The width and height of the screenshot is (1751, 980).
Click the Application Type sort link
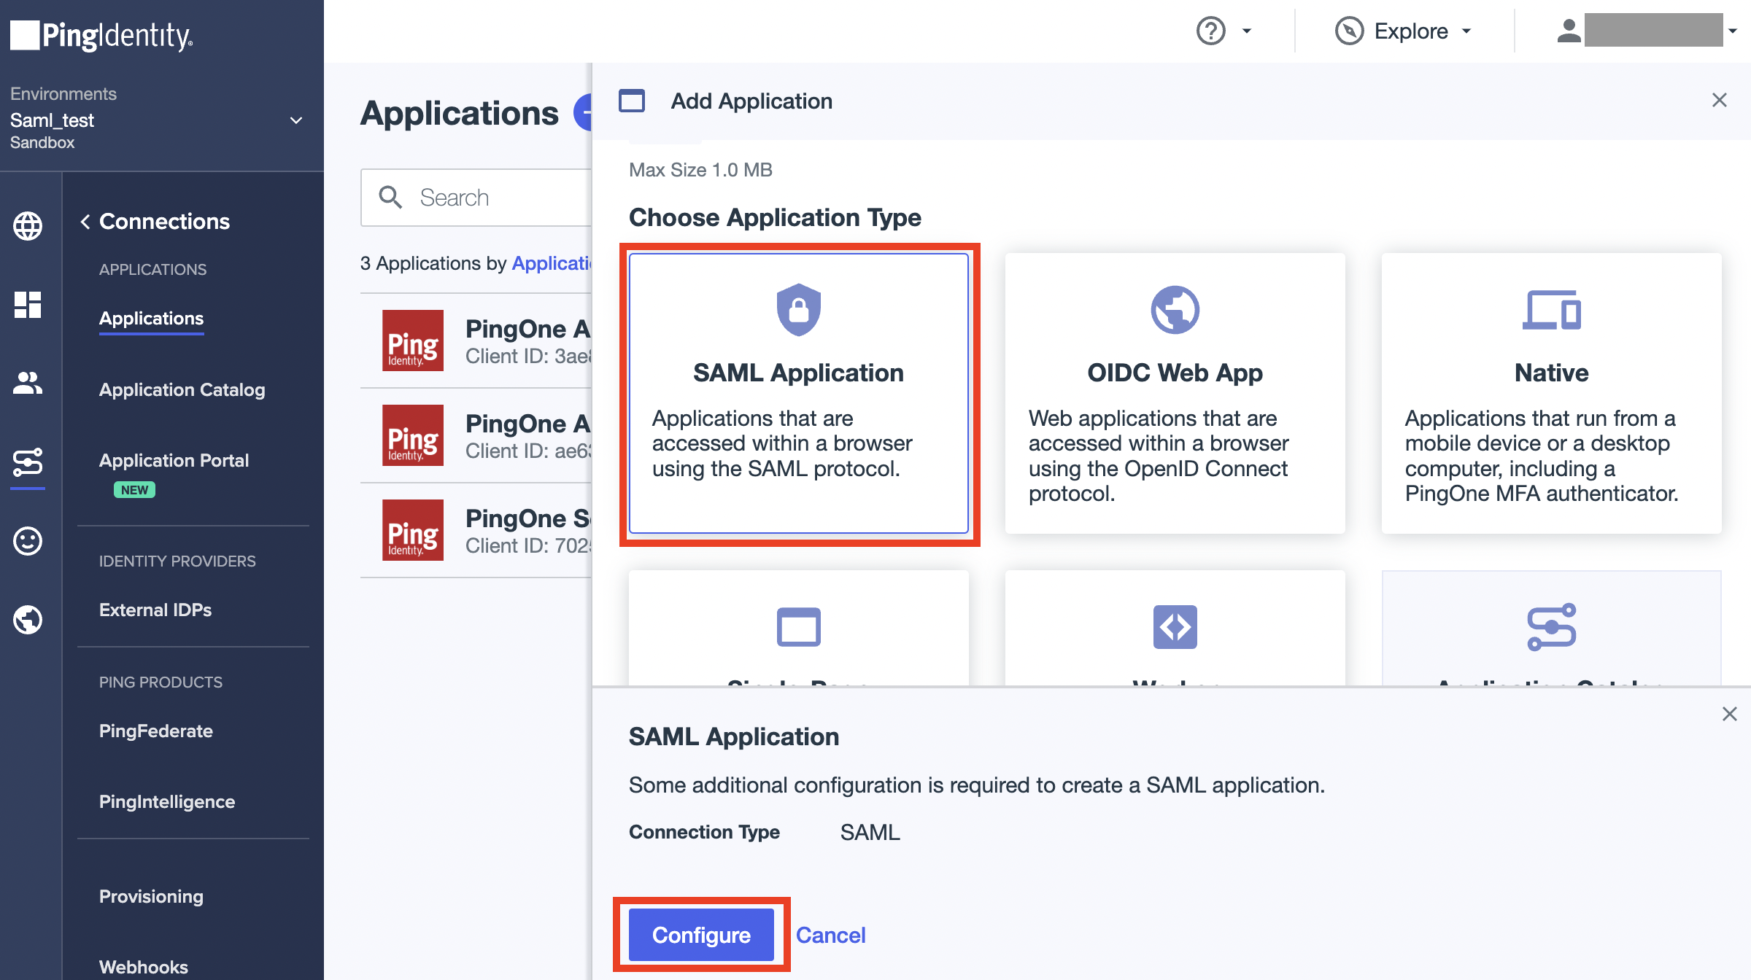coord(552,263)
